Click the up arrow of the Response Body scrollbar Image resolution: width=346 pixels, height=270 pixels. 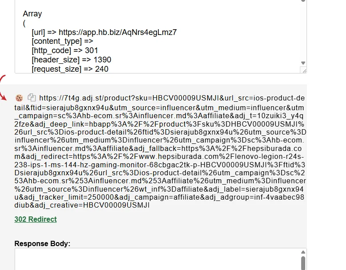pos(303,252)
